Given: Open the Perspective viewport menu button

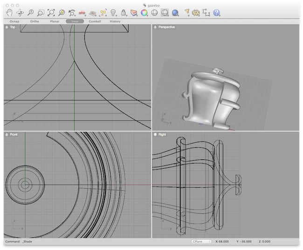Looking at the screenshot, I should tap(155, 27).
